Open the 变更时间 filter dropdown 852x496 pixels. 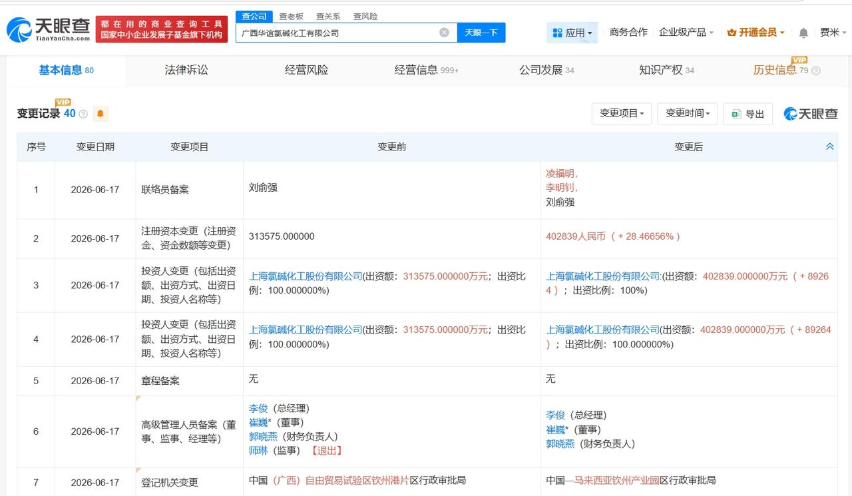point(688,114)
